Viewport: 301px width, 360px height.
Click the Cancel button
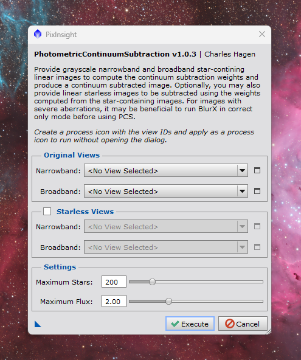point(243,324)
